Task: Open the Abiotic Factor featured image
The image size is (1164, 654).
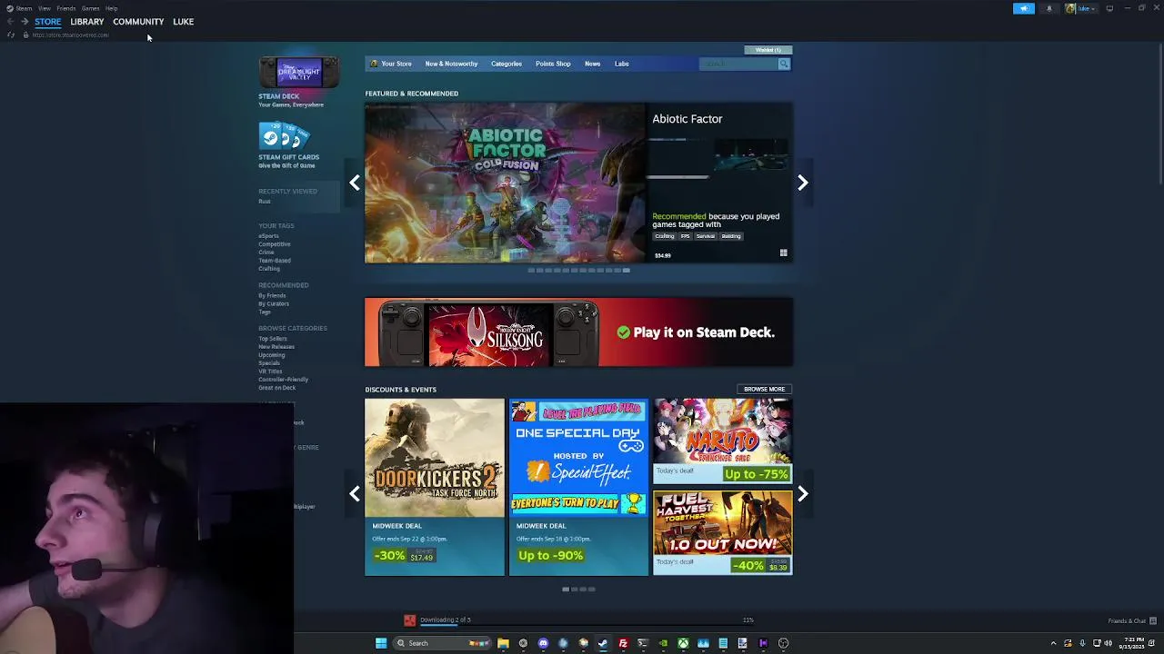Action: (x=505, y=183)
